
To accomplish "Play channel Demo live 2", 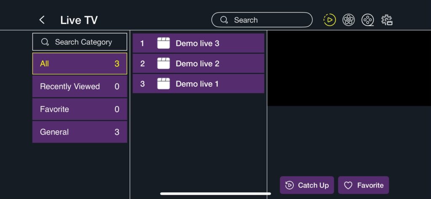I will [x=199, y=63].
